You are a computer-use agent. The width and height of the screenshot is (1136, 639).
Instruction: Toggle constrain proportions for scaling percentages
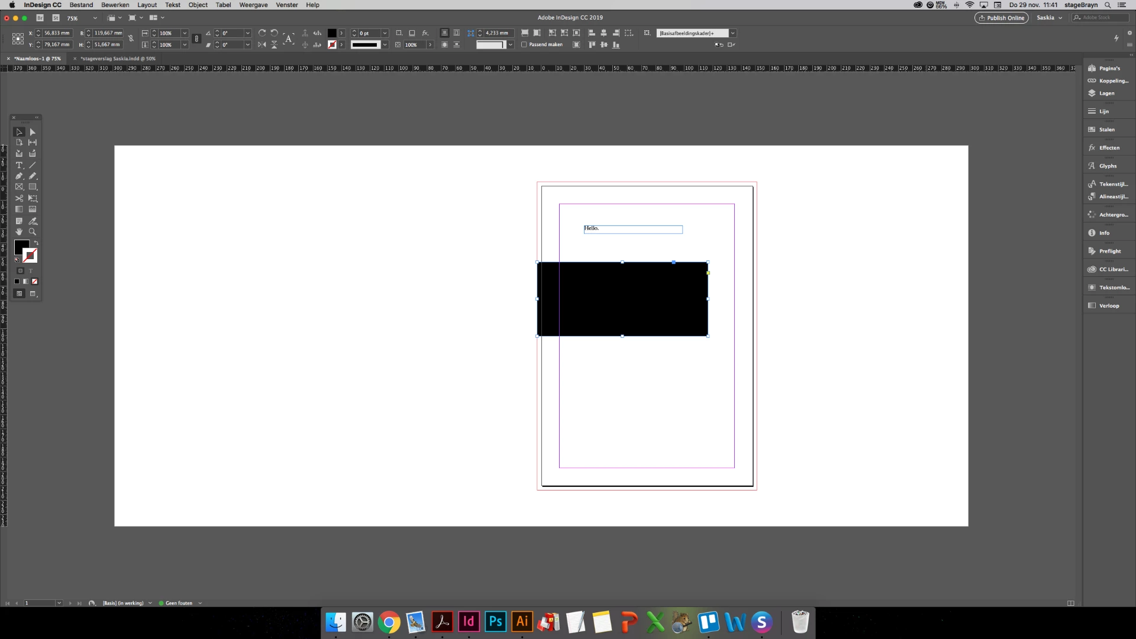[196, 38]
